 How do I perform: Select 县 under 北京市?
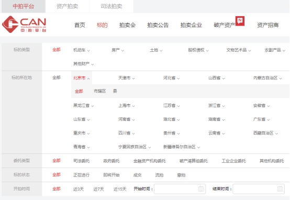pyautogui.click(x=115, y=91)
